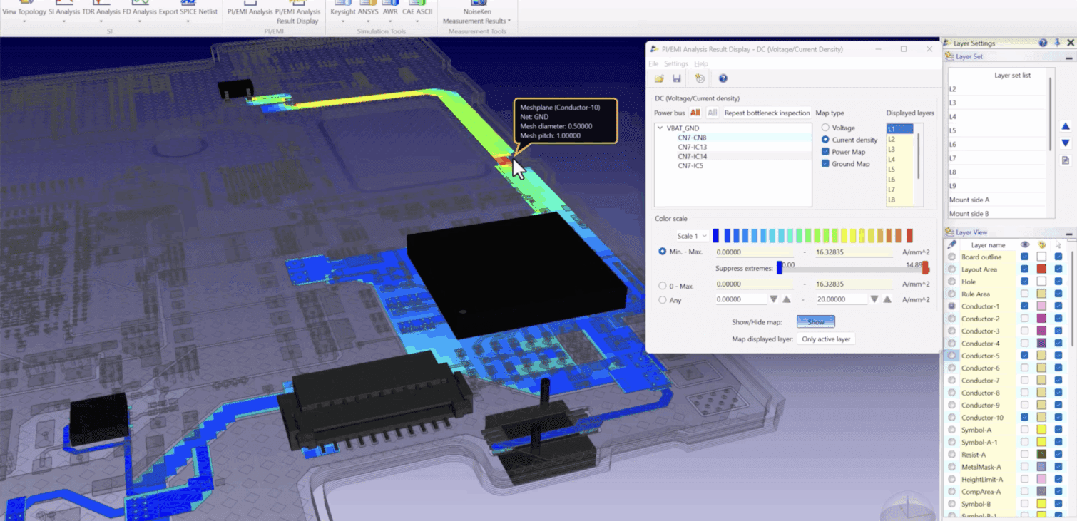
Task: Enable the Voltage map type radio button
Action: point(825,128)
